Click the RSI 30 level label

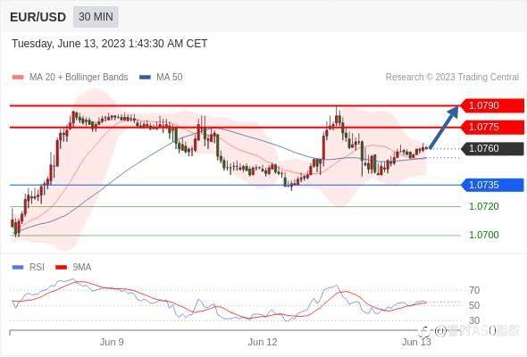474,320
